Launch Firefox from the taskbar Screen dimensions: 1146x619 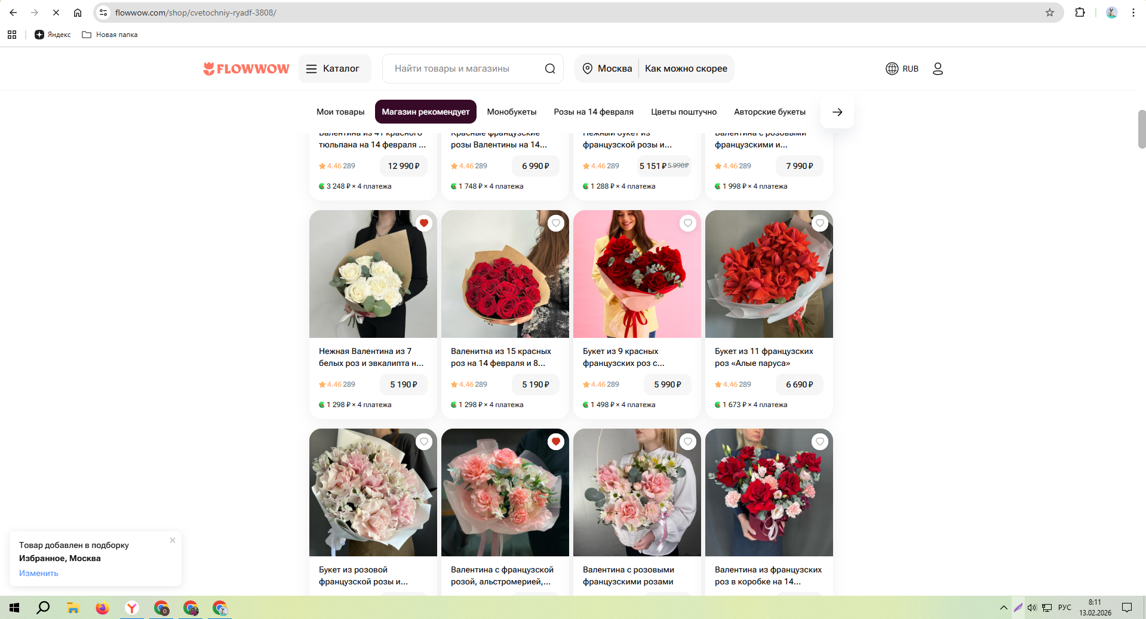[x=103, y=608]
